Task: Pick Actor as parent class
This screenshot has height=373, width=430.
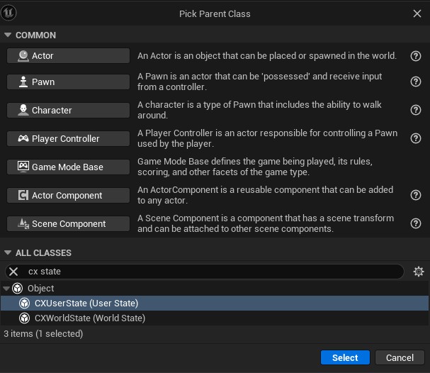Action: point(68,56)
